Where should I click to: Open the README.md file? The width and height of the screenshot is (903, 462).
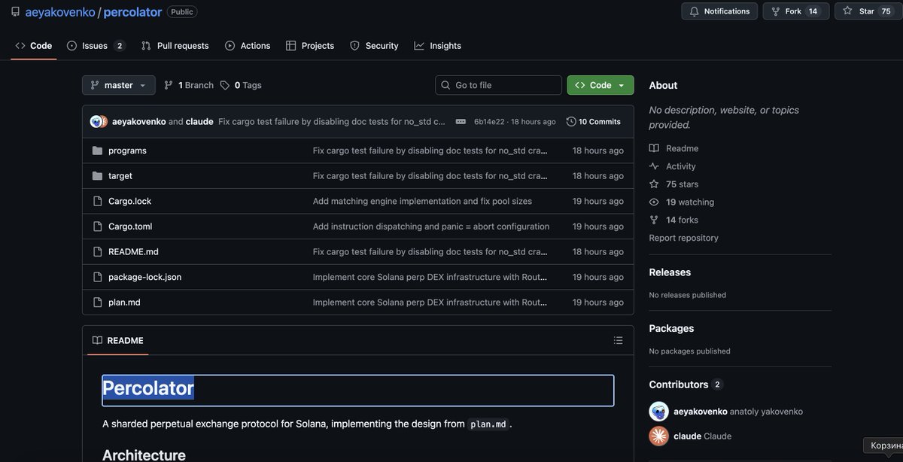coord(133,252)
